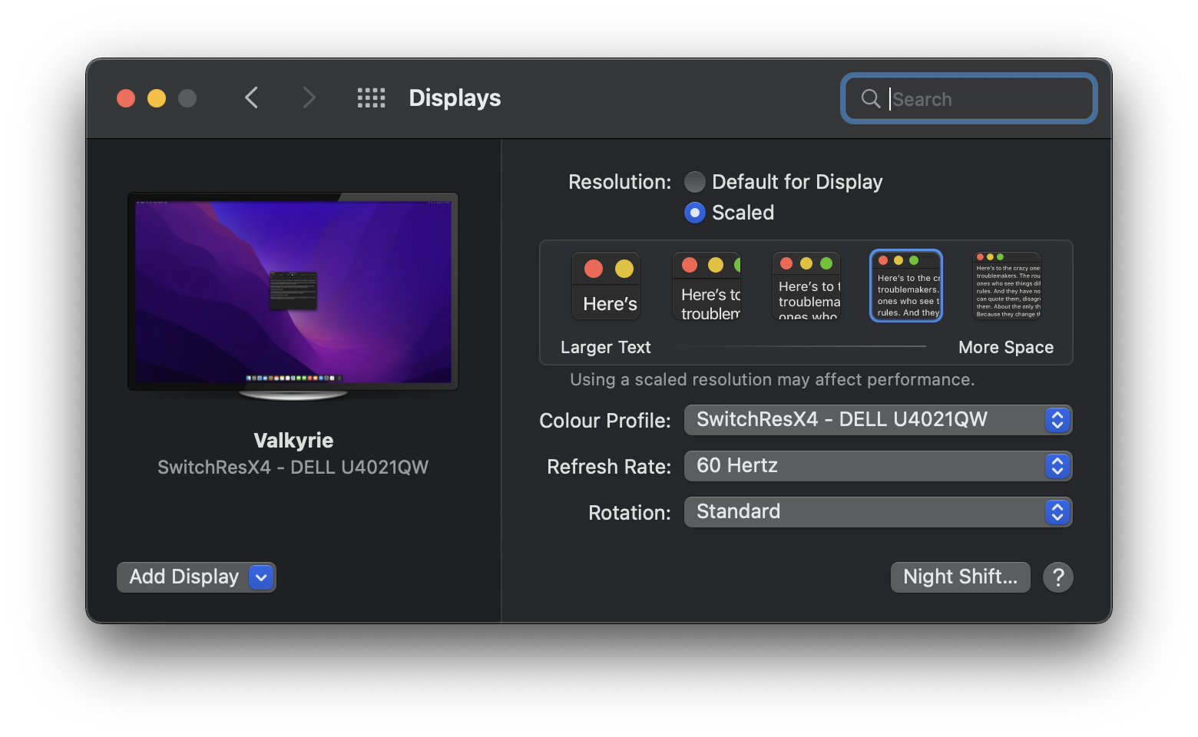This screenshot has width=1198, height=737.
Task: Click the More Space label
Action: (x=1006, y=348)
